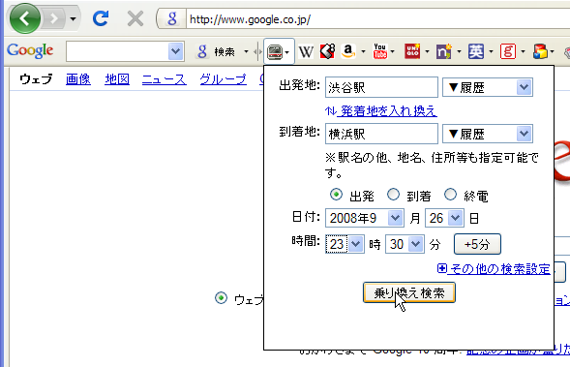Click the 到着地 arrival field with 横浜駅
The width and height of the screenshot is (570, 367).
[x=381, y=134]
